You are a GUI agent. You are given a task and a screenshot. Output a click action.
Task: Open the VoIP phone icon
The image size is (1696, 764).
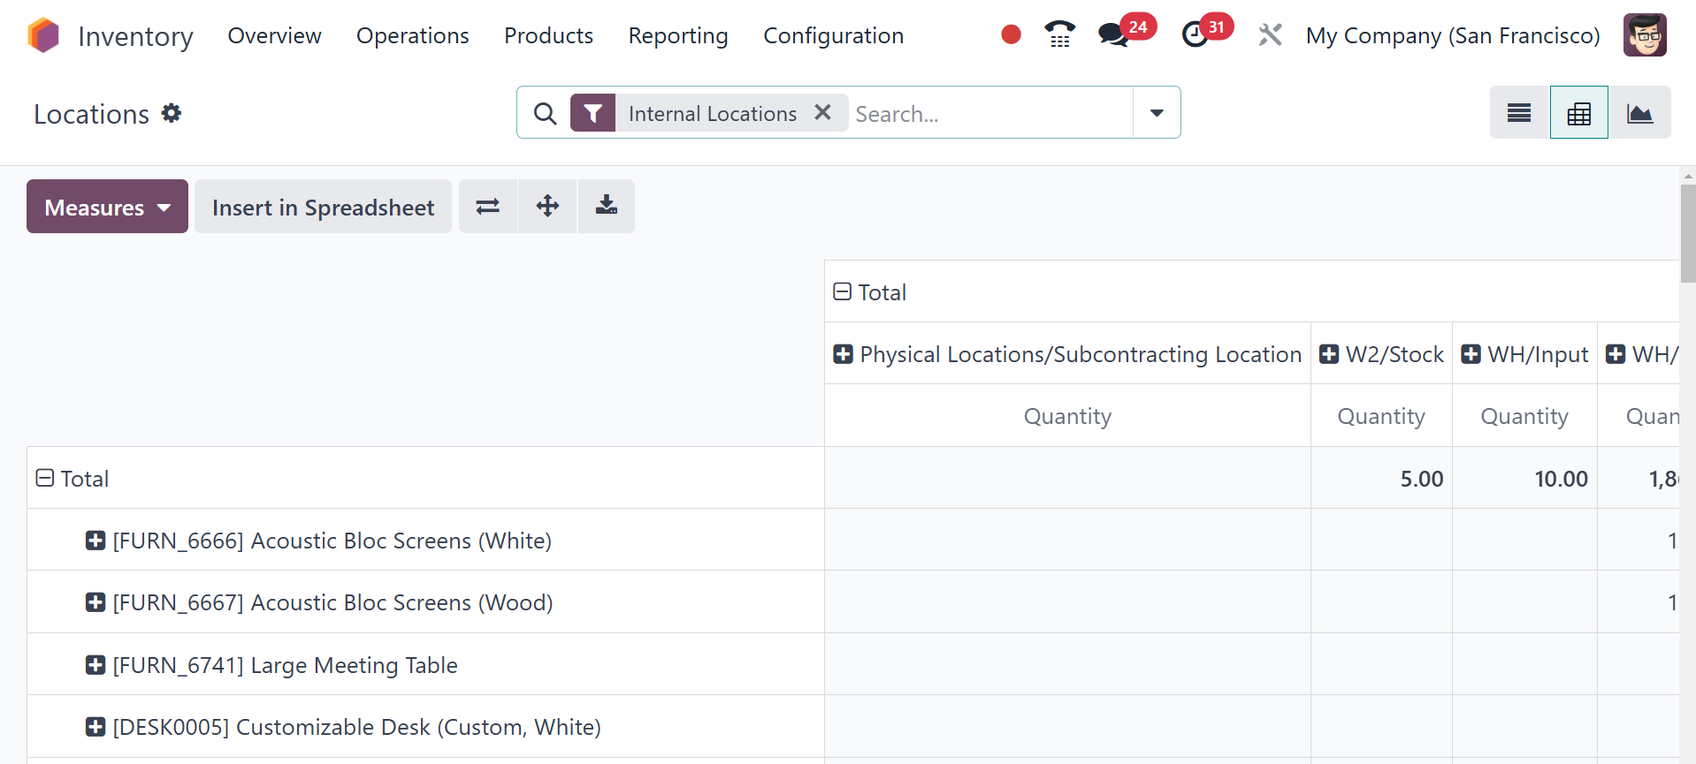(1059, 34)
